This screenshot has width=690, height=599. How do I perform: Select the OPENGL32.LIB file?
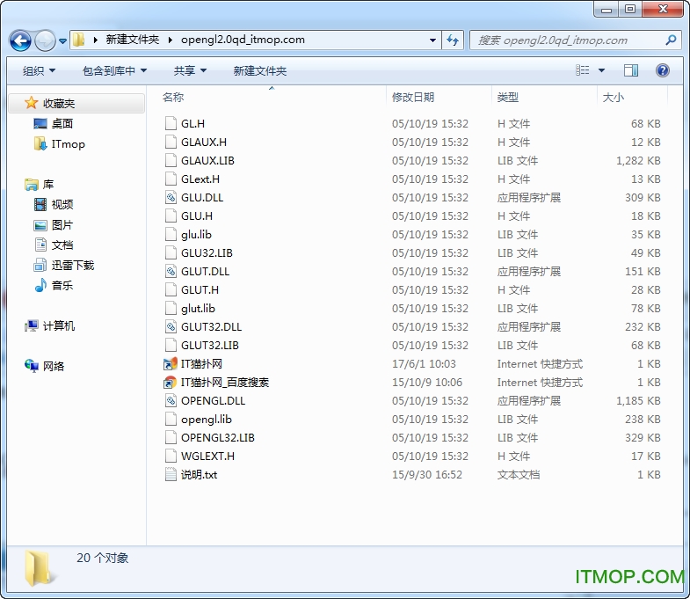click(x=217, y=437)
